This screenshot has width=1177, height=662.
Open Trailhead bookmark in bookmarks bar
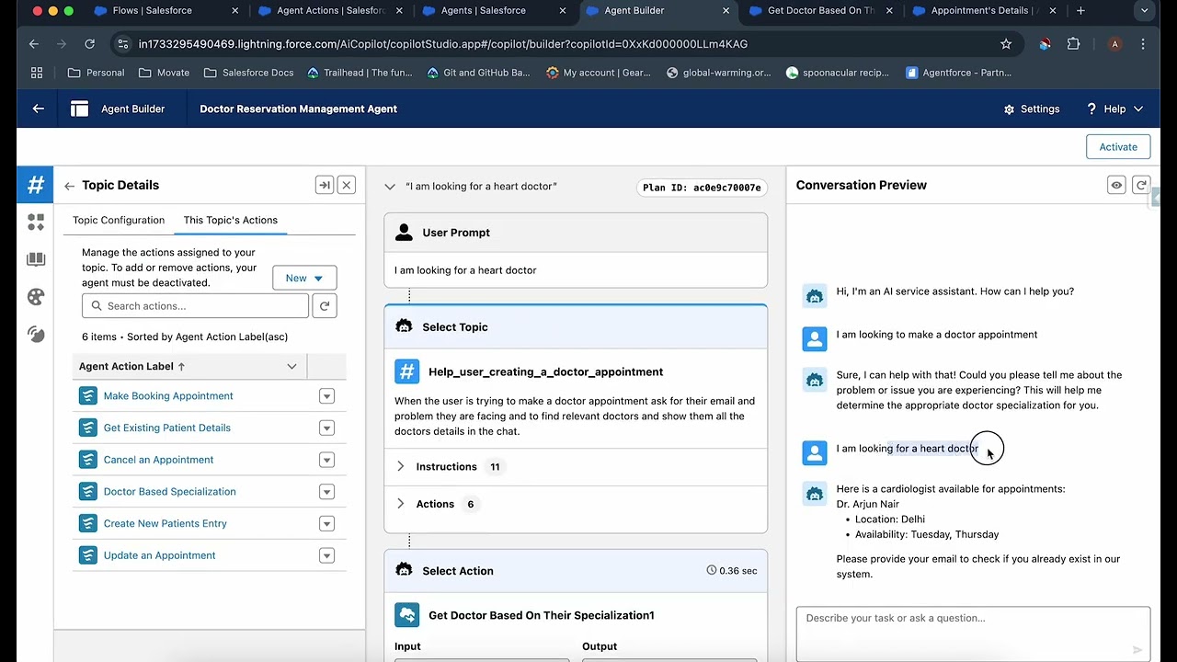pyautogui.click(x=360, y=73)
